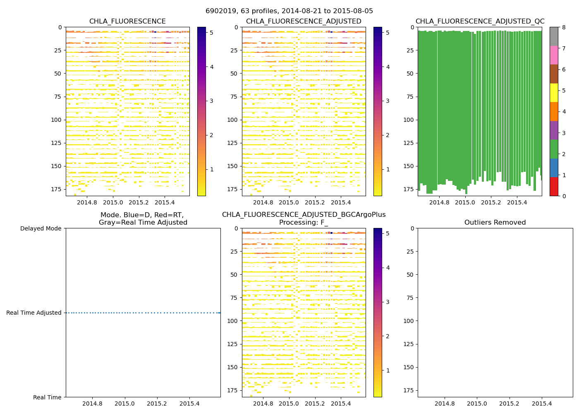Click the green QC data area in the plot

476,103
